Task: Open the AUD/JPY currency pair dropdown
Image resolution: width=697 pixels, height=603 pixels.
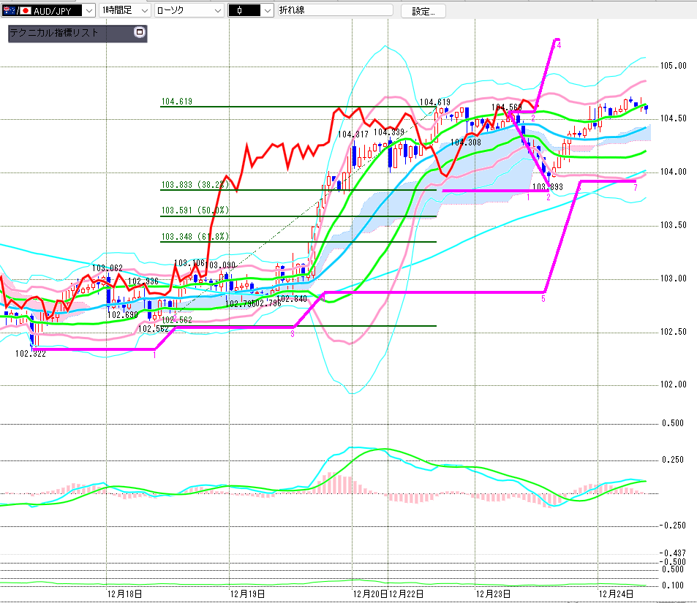Action: [88, 11]
